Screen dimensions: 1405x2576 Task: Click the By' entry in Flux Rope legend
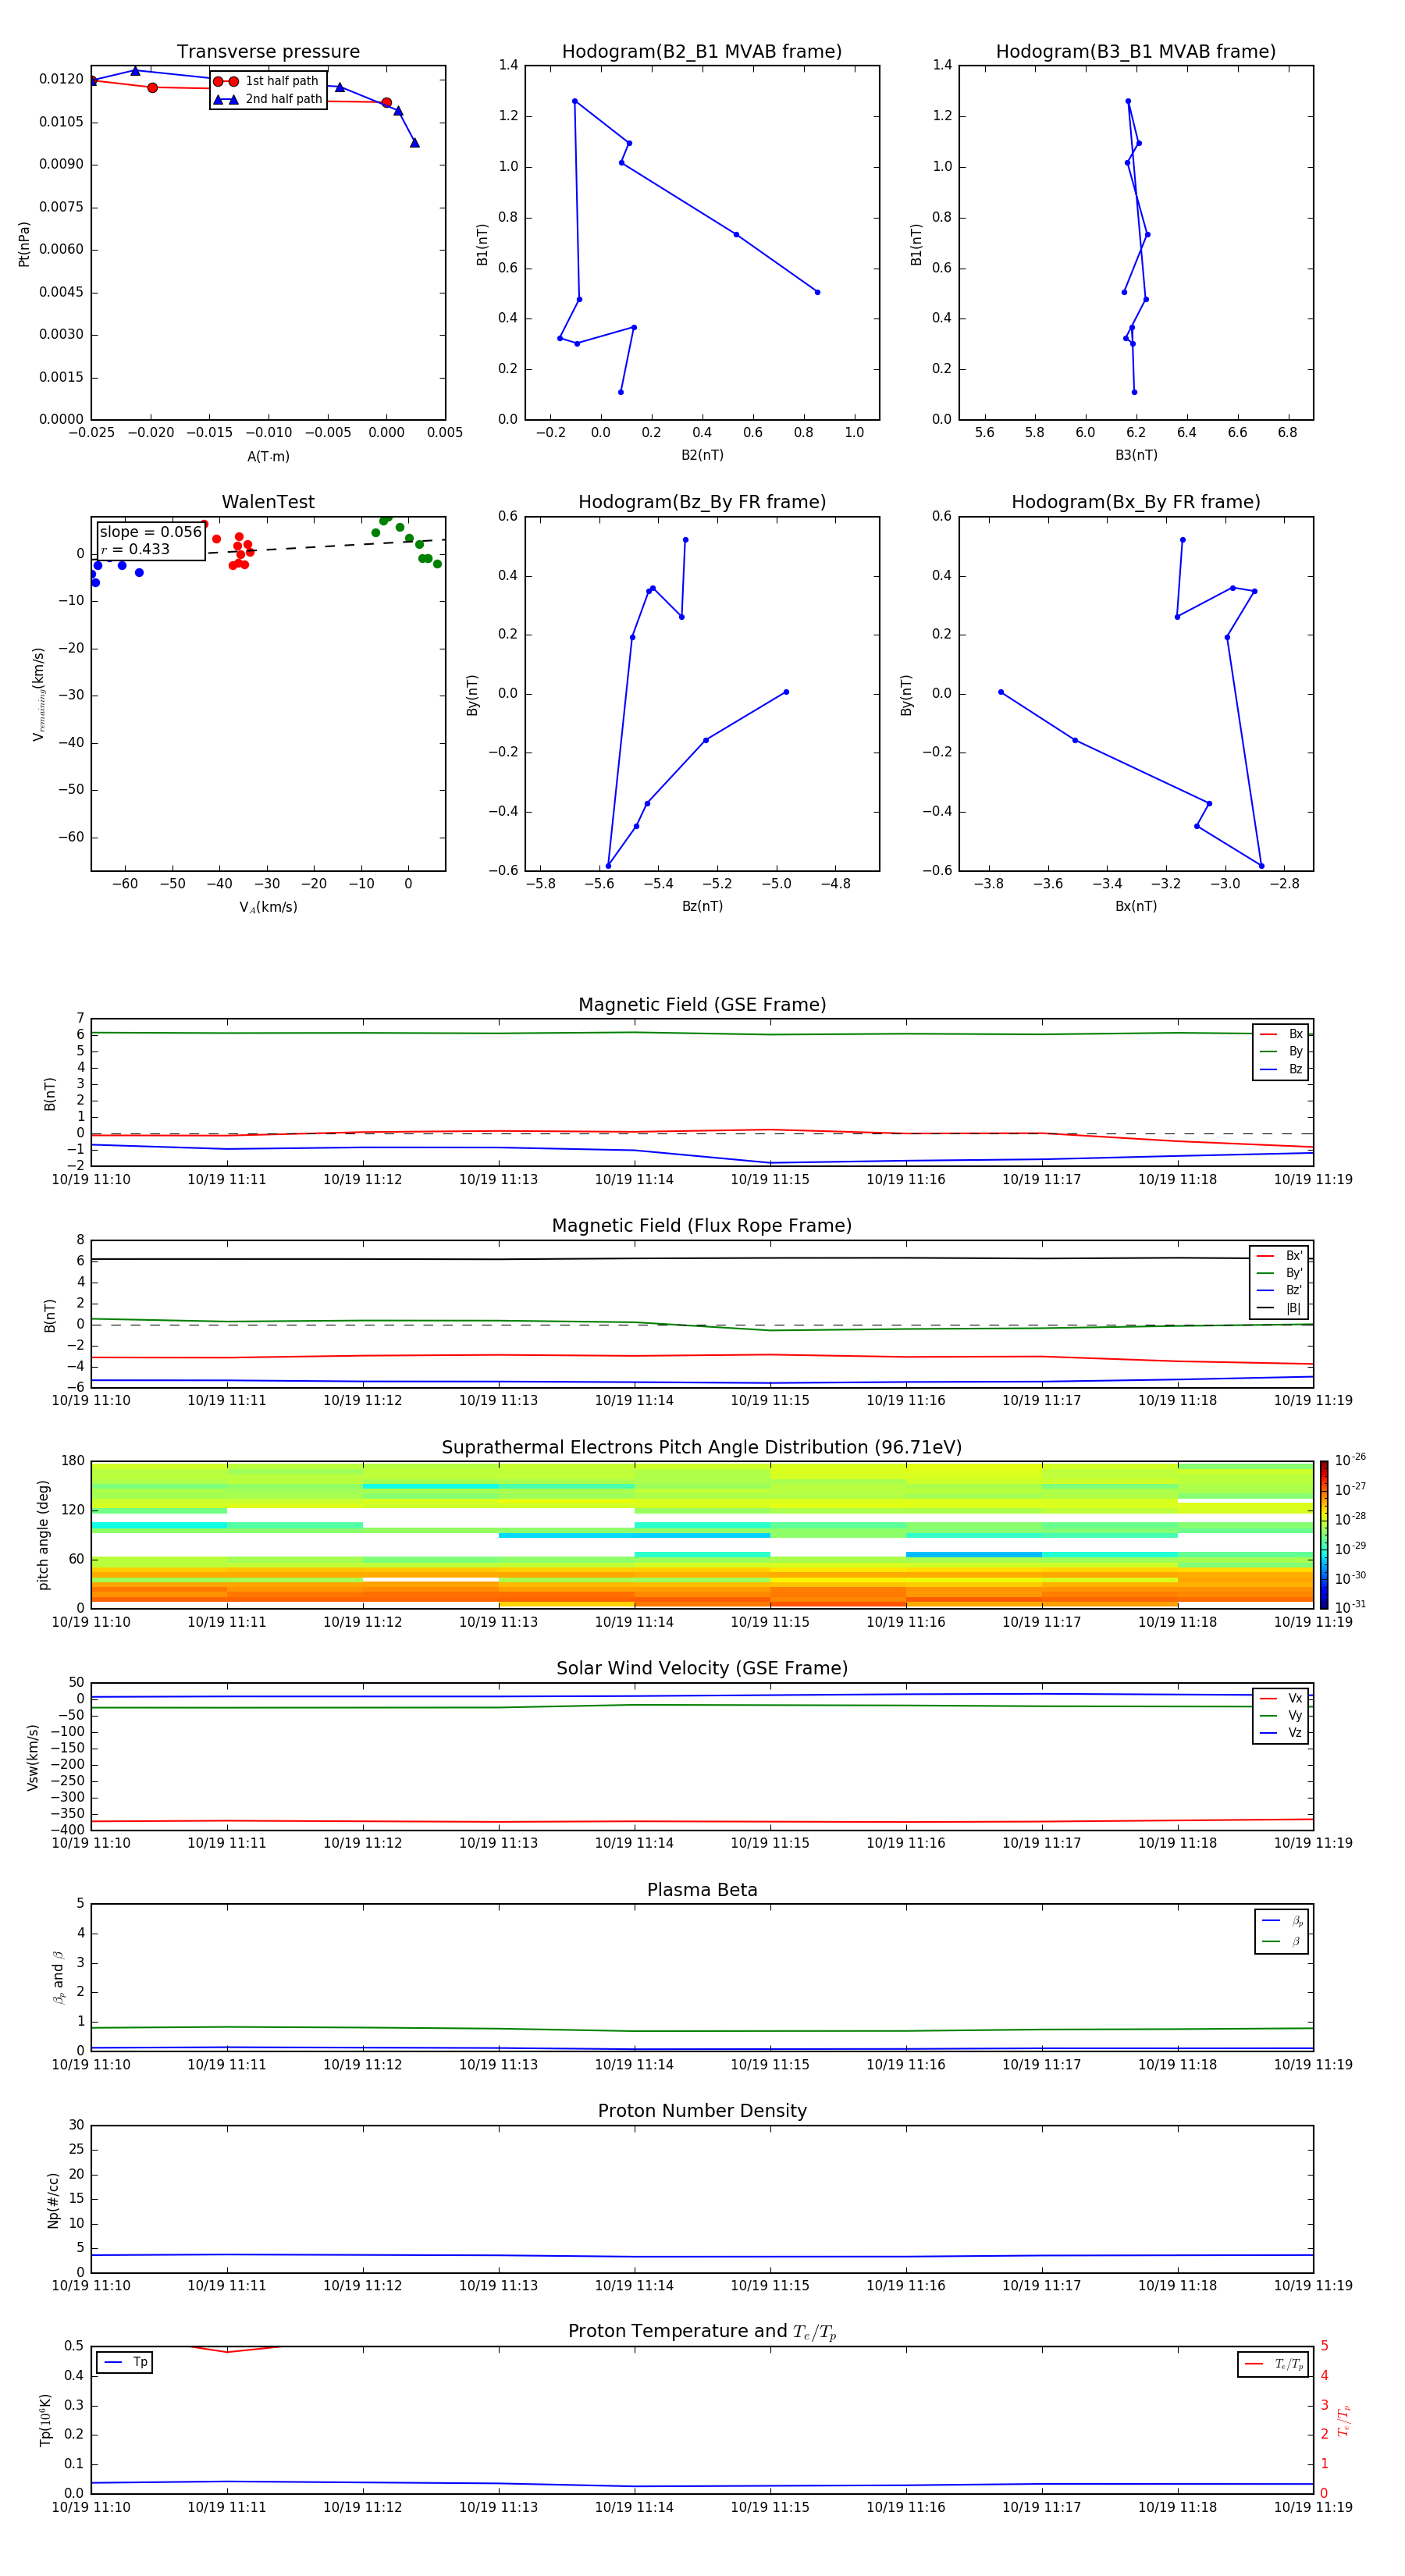pyautogui.click(x=1279, y=1274)
